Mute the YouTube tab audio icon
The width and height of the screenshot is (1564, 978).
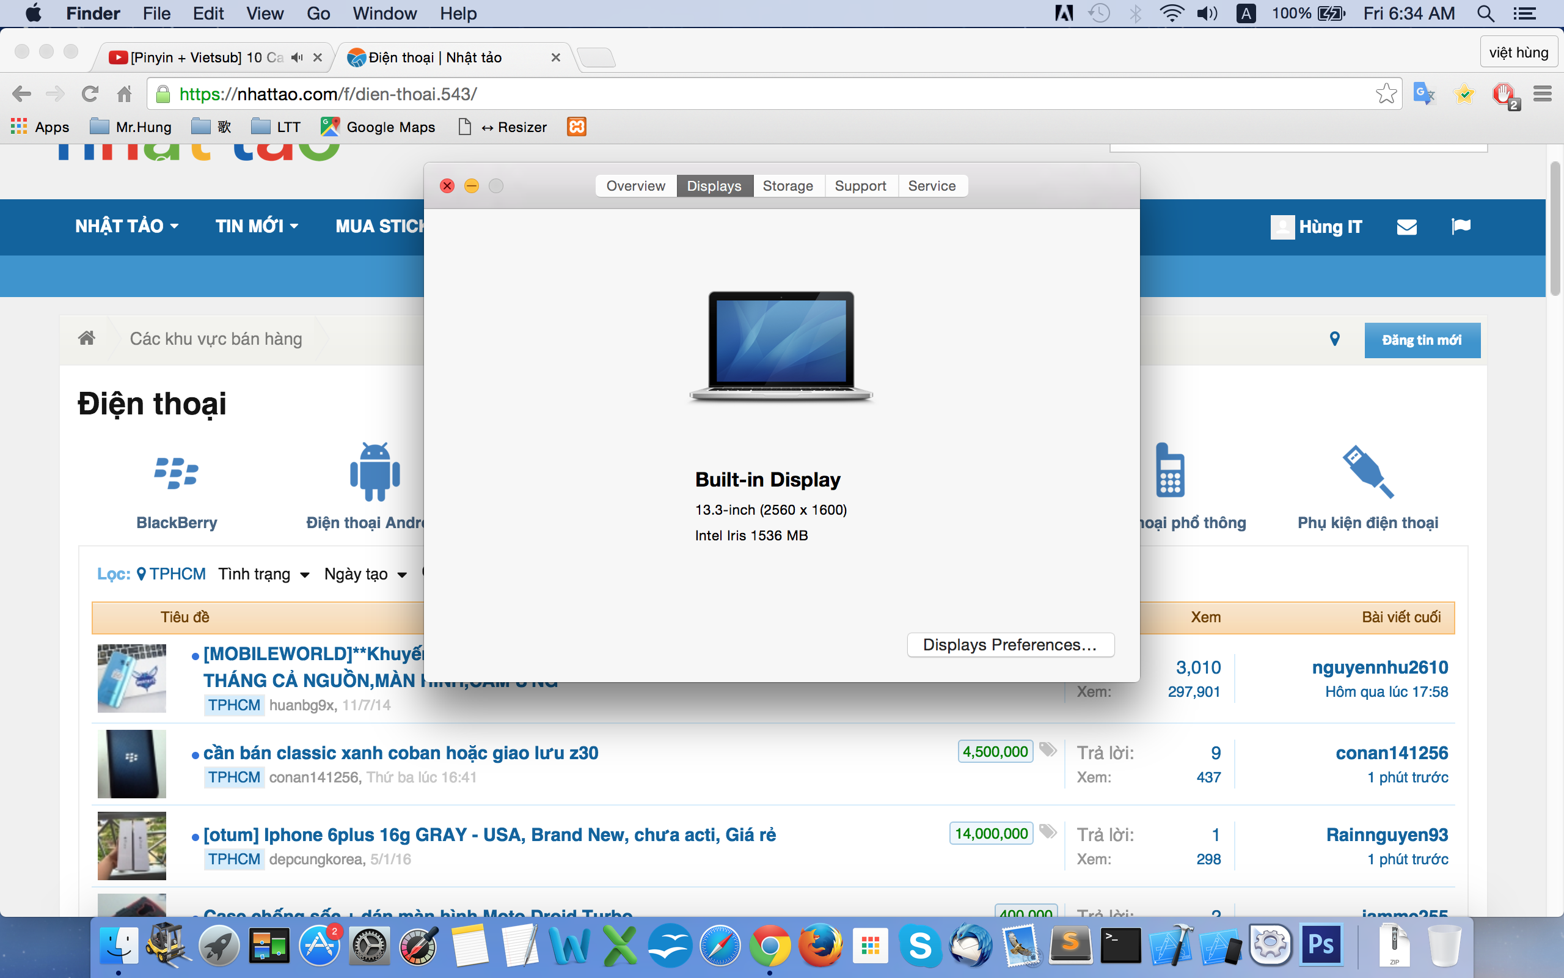pyautogui.click(x=297, y=57)
